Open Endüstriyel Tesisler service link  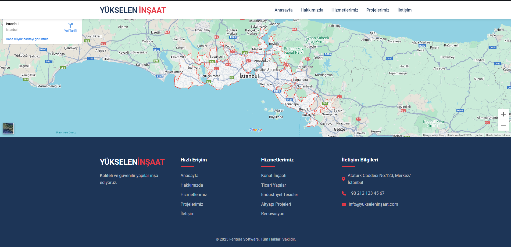pos(280,194)
